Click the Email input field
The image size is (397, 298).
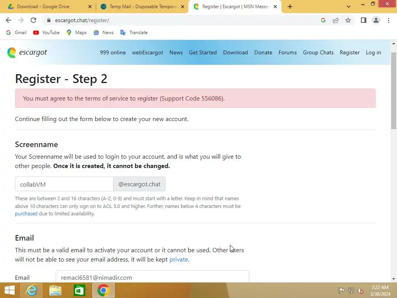pyautogui.click(x=152, y=277)
